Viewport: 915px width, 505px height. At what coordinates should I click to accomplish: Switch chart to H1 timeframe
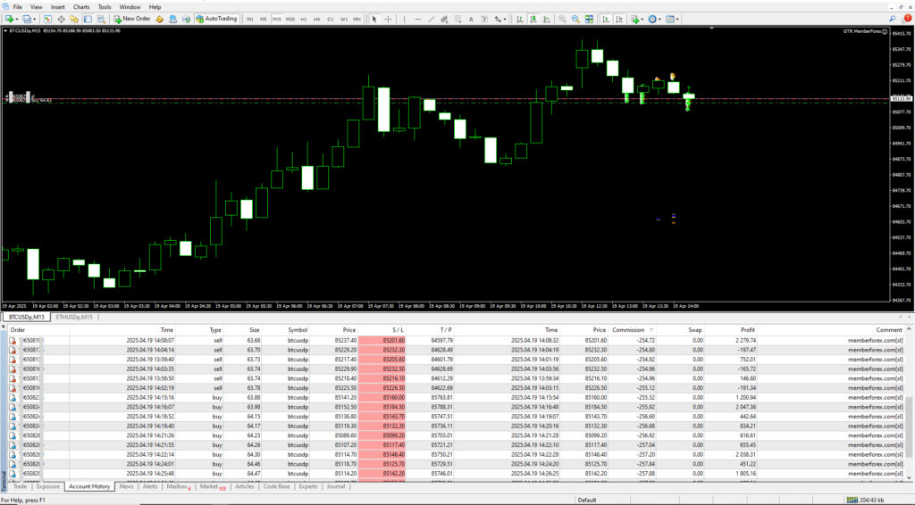[304, 18]
